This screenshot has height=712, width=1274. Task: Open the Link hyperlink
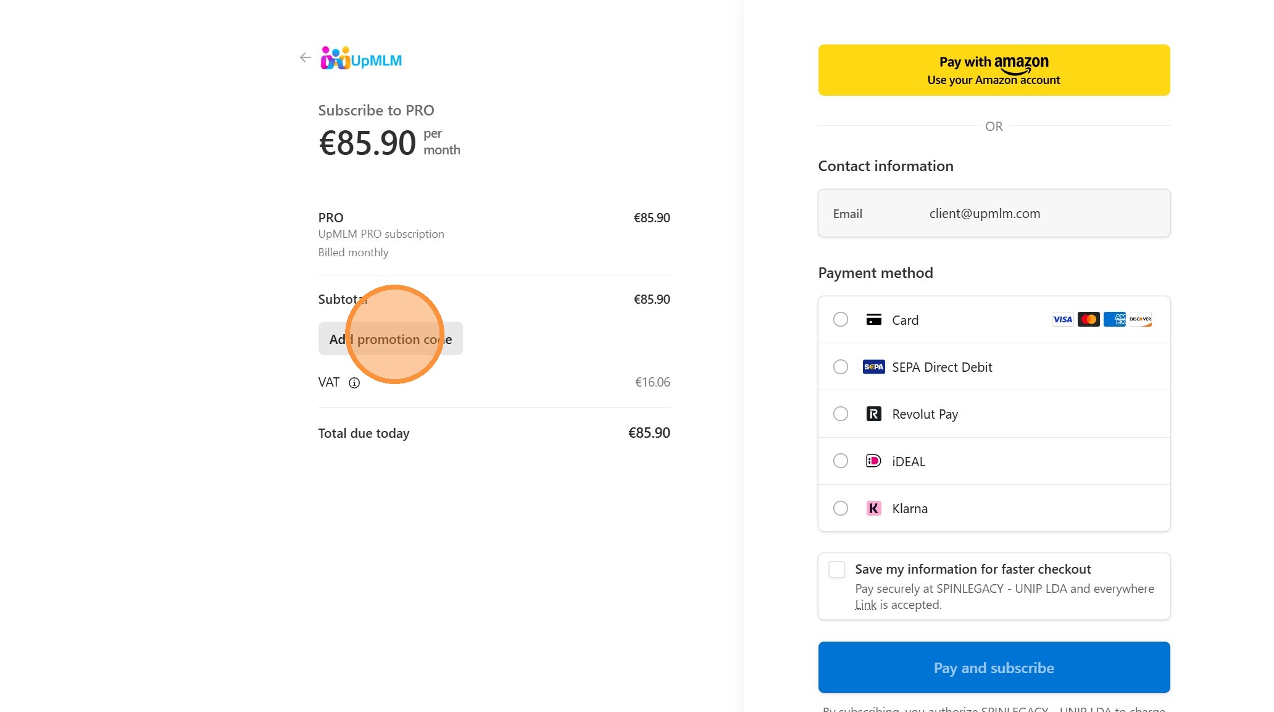pyautogui.click(x=865, y=605)
